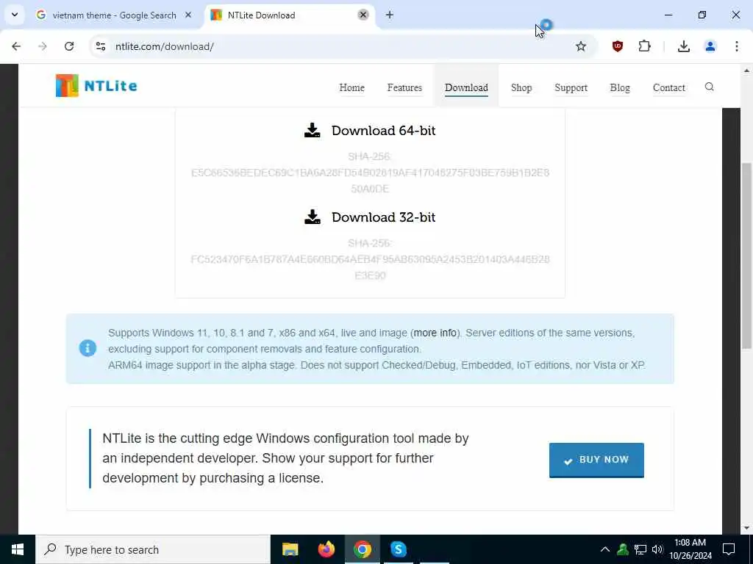753x564 pixels.
Task: Open the Windows Start button
Action: [x=18, y=549]
